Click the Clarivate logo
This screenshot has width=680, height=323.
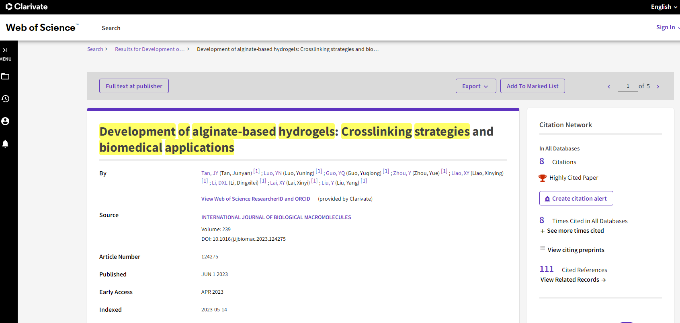27,7
